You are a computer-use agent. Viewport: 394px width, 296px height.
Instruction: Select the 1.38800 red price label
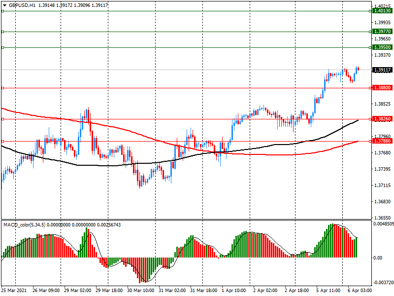click(x=382, y=88)
